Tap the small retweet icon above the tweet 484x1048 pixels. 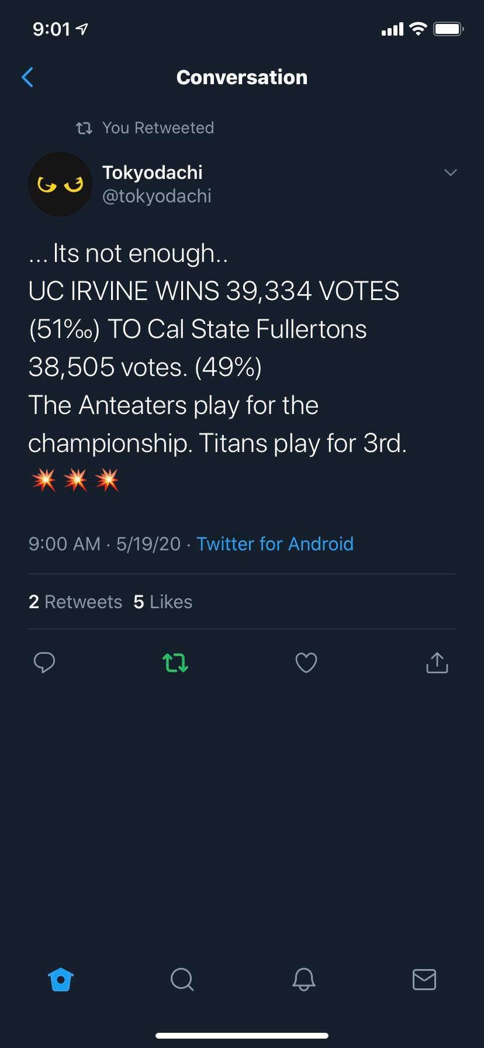[84, 128]
